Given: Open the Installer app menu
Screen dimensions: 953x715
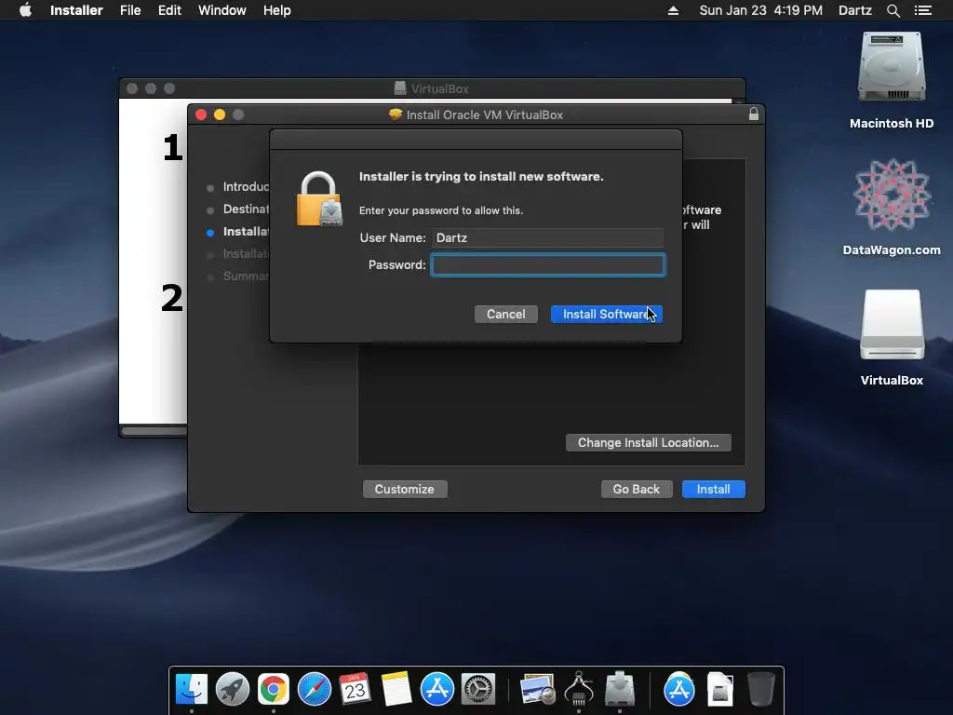Looking at the screenshot, I should 76,10.
